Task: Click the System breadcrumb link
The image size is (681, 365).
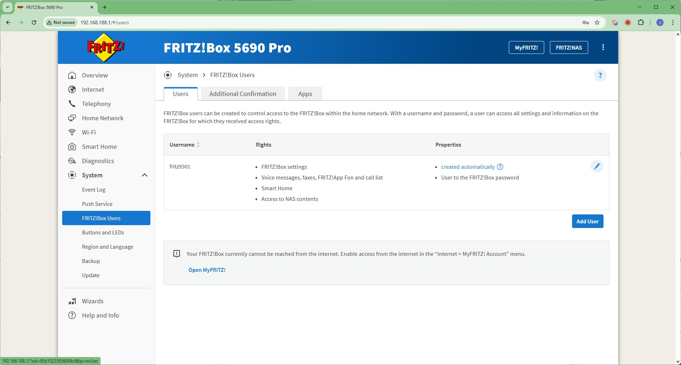Action: point(188,75)
